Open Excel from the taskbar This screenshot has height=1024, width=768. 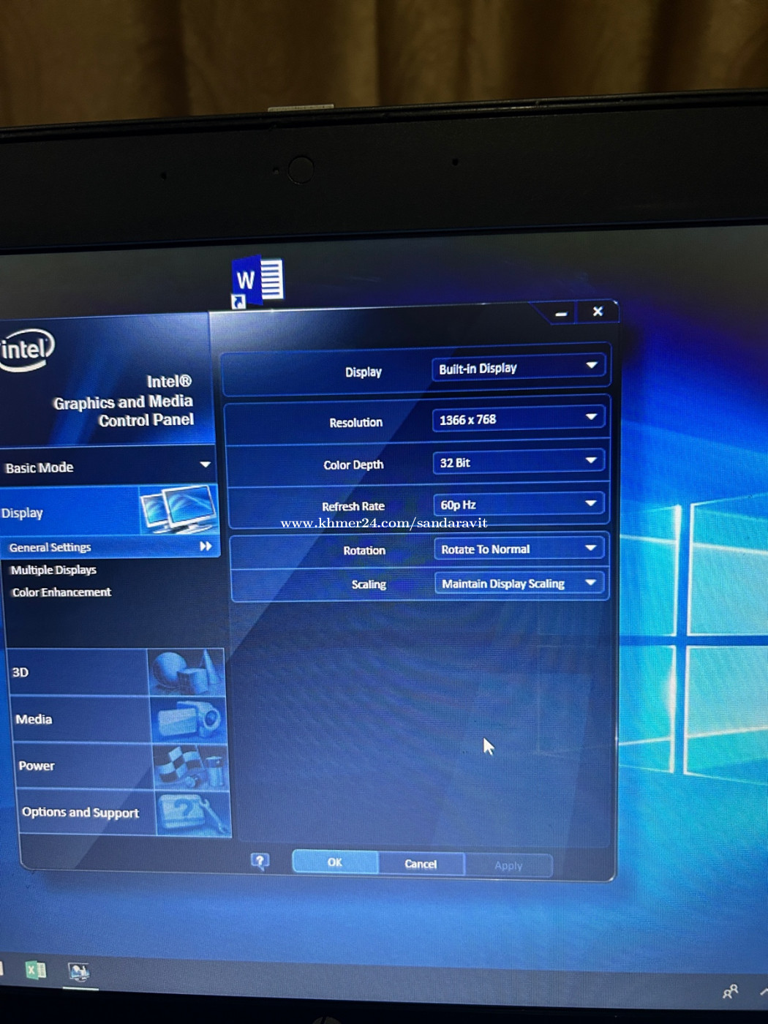[35, 970]
